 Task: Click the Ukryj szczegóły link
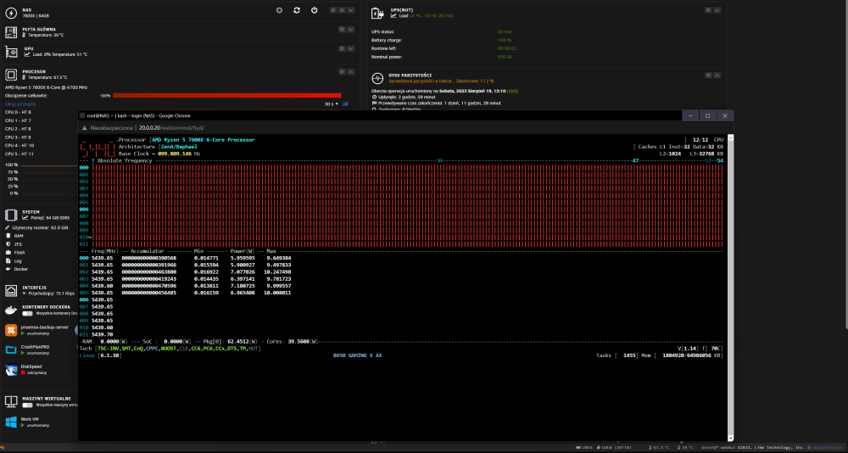tap(20, 103)
